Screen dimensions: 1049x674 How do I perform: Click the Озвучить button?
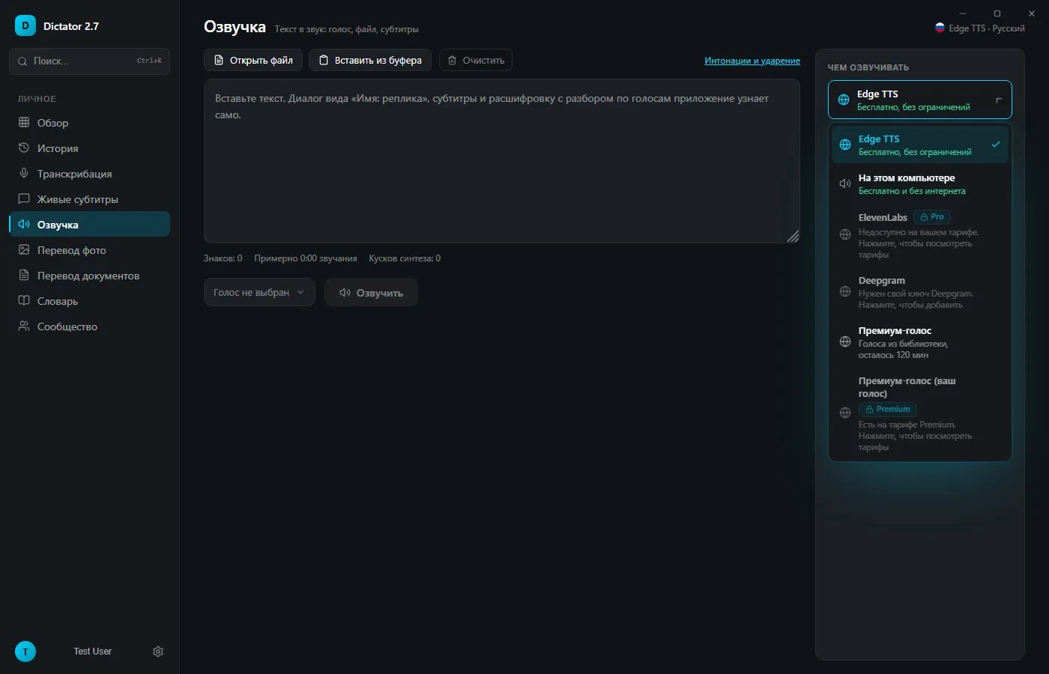point(371,292)
